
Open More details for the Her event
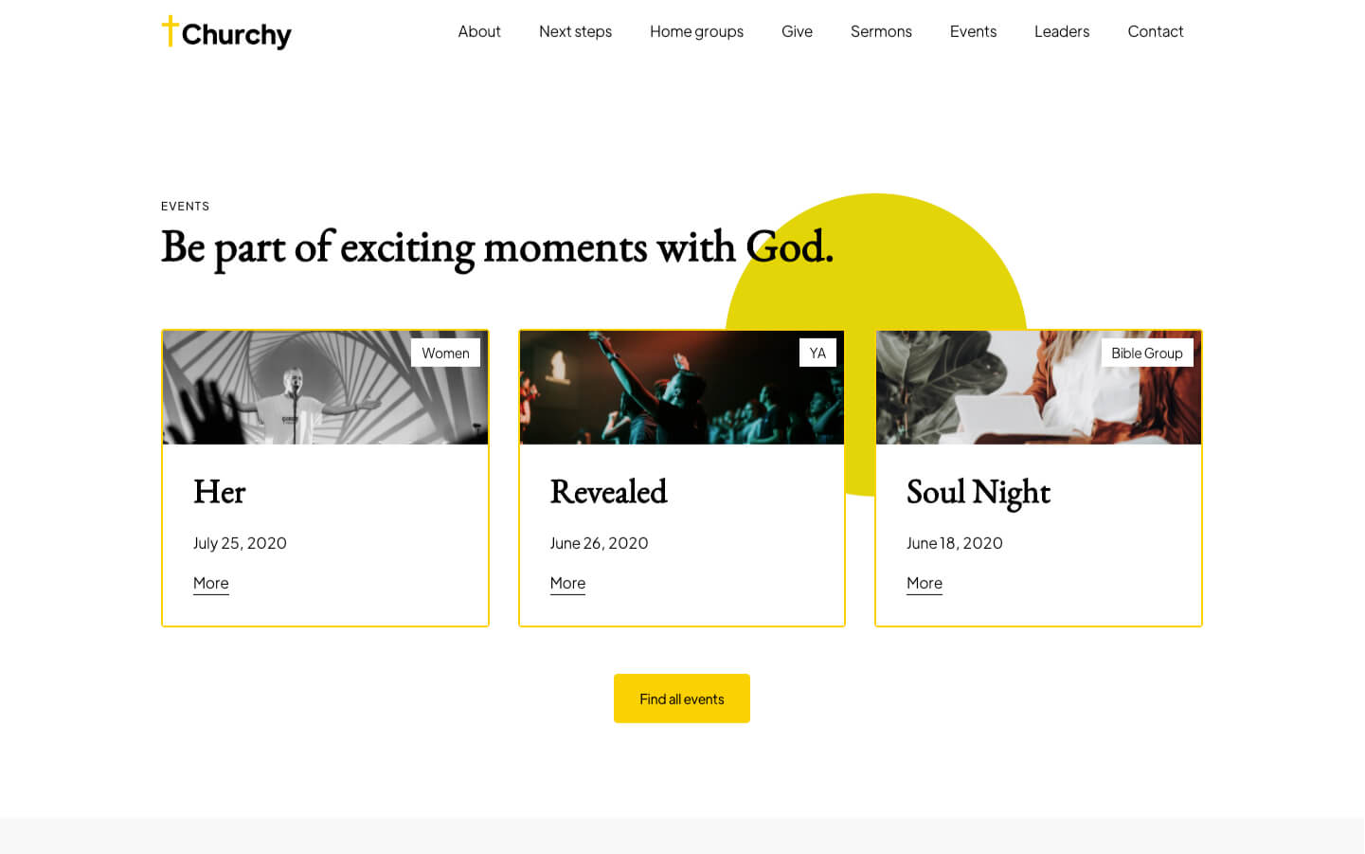click(x=210, y=583)
